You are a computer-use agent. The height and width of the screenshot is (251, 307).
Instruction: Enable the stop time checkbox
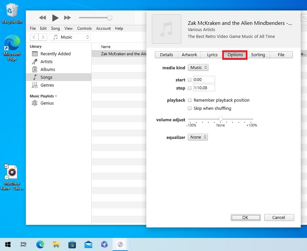pyautogui.click(x=190, y=88)
